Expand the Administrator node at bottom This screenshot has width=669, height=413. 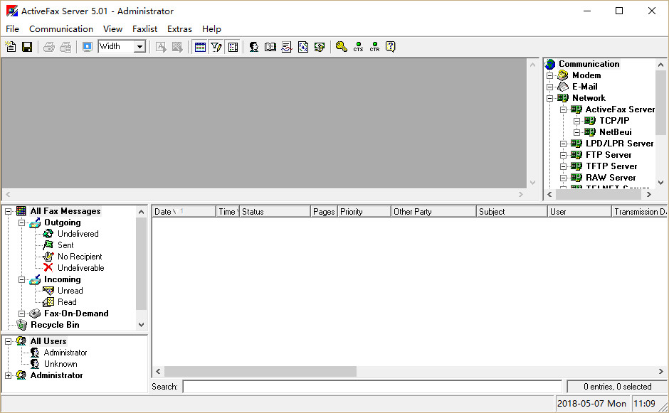[9, 375]
